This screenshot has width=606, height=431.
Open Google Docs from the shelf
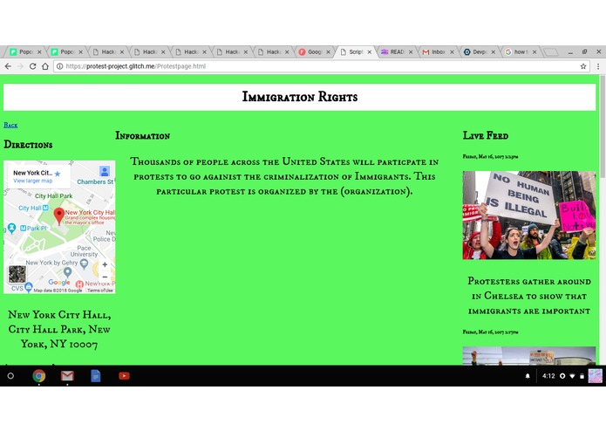95,376
